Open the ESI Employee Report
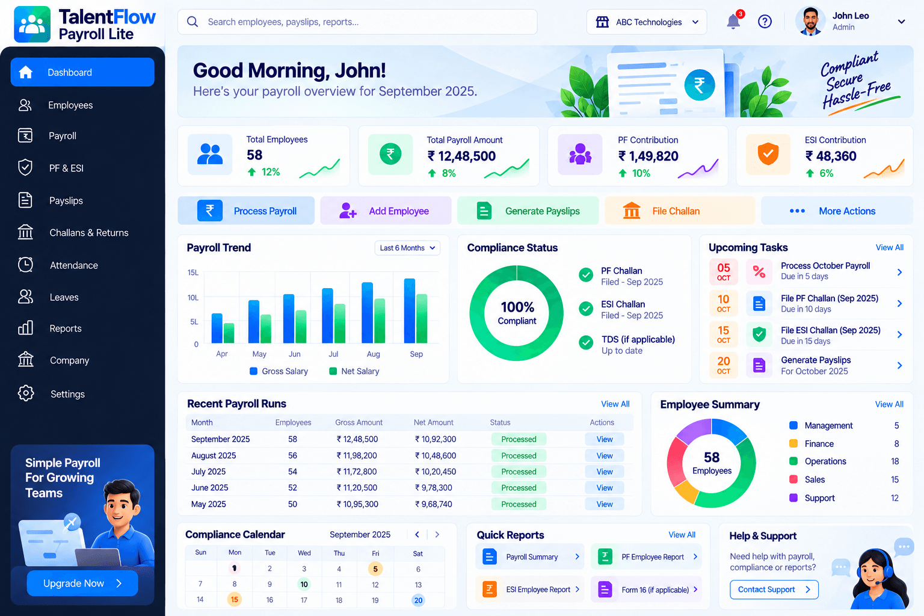 (530, 590)
